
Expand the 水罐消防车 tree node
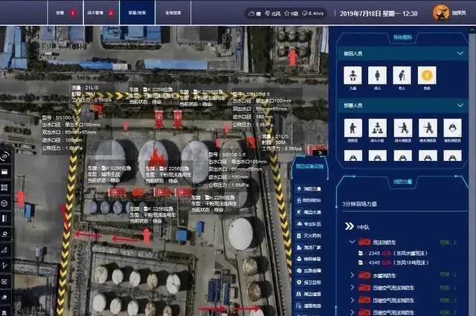(352, 275)
